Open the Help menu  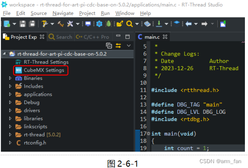tap(145, 13)
